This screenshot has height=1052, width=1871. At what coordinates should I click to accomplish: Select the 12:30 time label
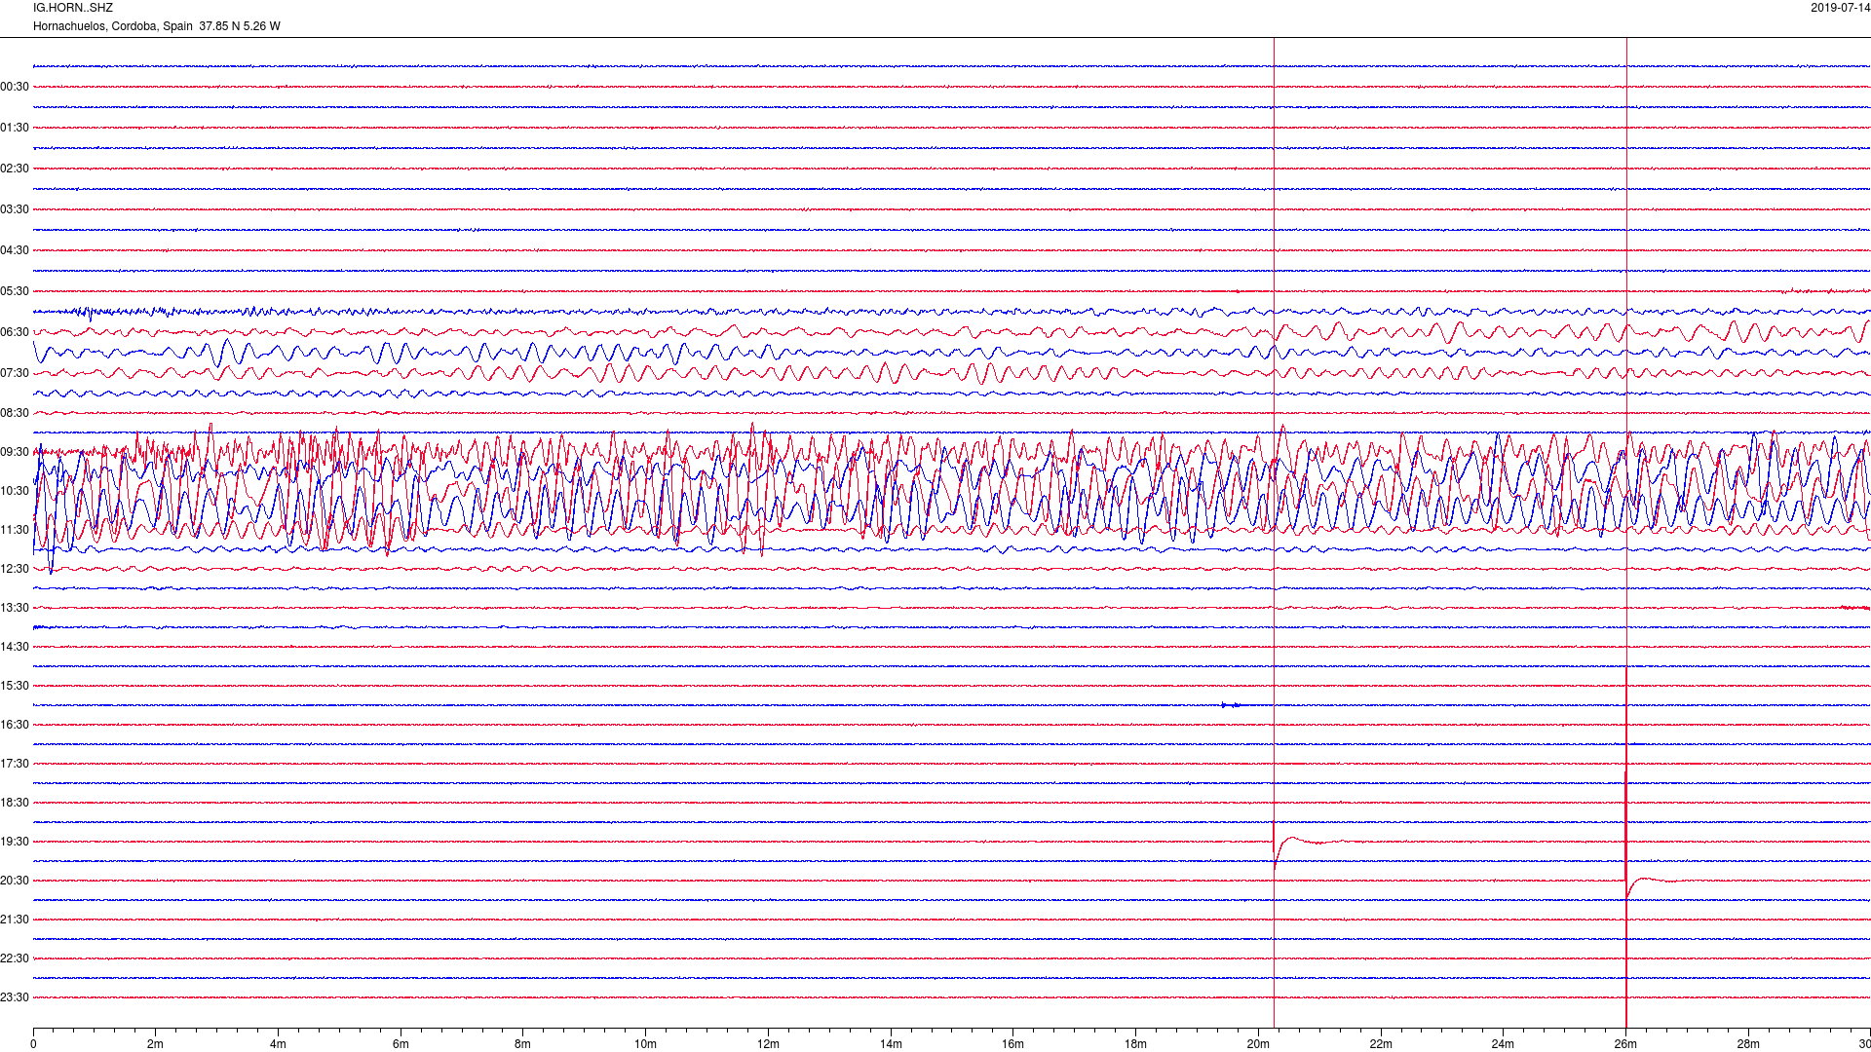pyautogui.click(x=15, y=569)
